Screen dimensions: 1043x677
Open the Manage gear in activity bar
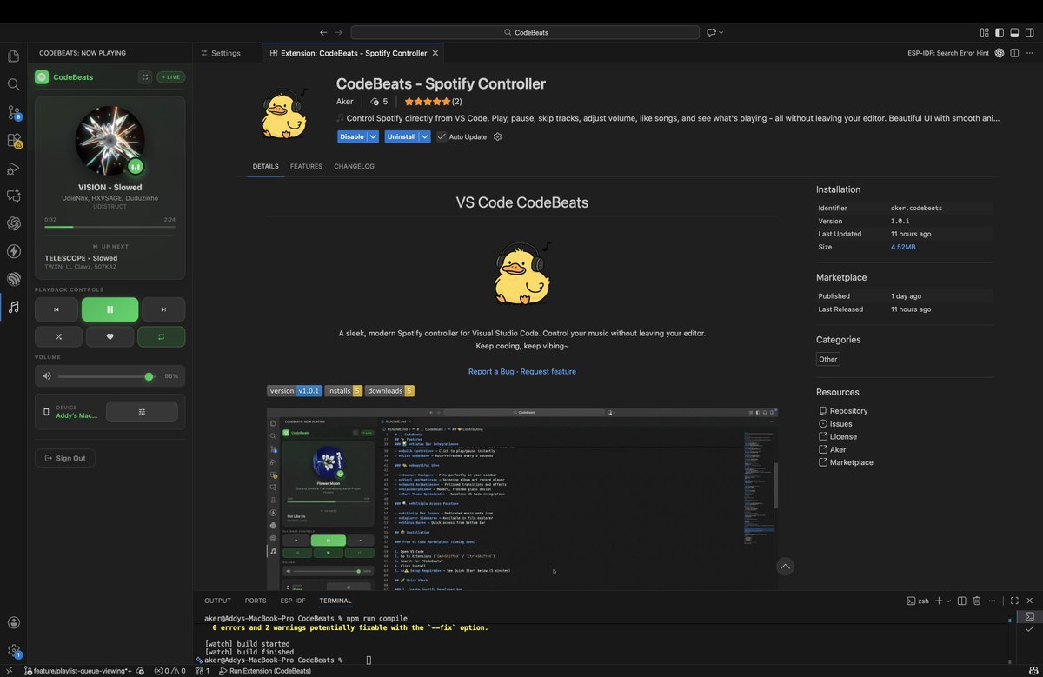coord(13,650)
